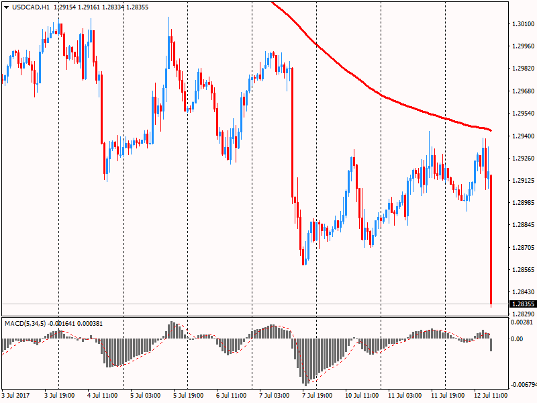Click the USDCAD,H1 symbol title

pyautogui.click(x=31, y=7)
